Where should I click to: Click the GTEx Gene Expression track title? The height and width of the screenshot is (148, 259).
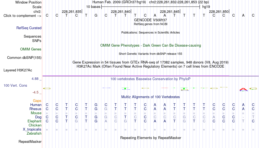(150, 62)
